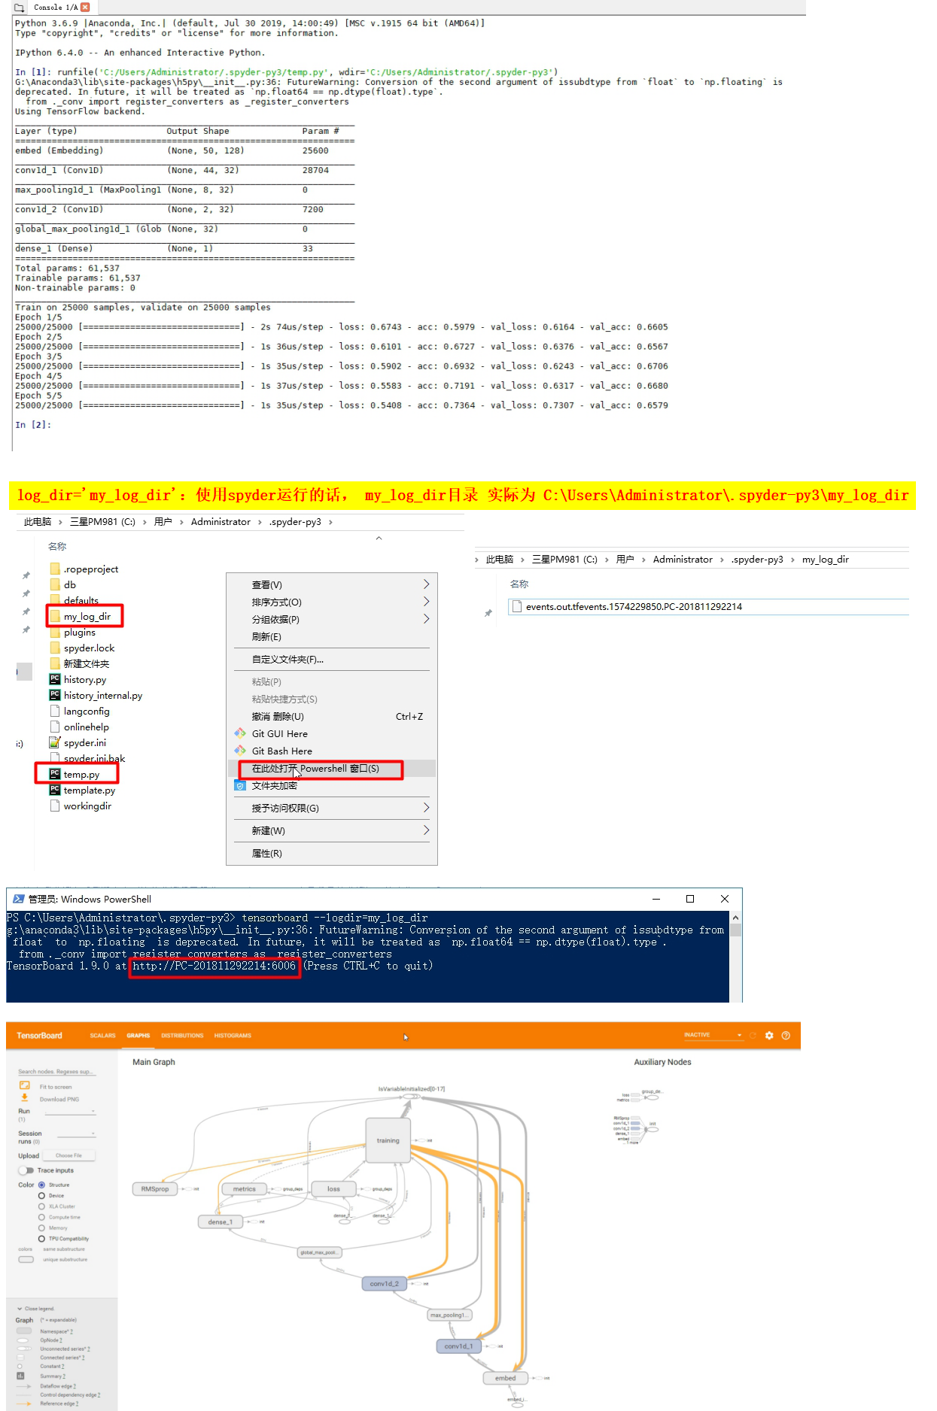Select the Device color radio button
The width and height of the screenshot is (937, 1411).
click(x=41, y=1195)
